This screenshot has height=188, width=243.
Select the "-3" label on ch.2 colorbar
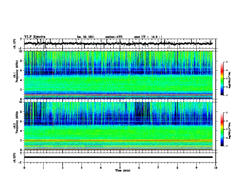click(x=226, y=113)
